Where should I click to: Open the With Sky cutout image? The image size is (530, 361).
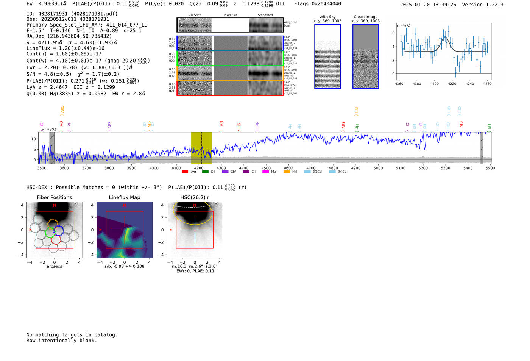click(x=327, y=57)
